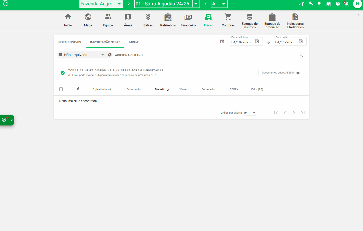Expand the Não arquivada filter dropdown
The width and height of the screenshot is (363, 231).
[x=103, y=55]
